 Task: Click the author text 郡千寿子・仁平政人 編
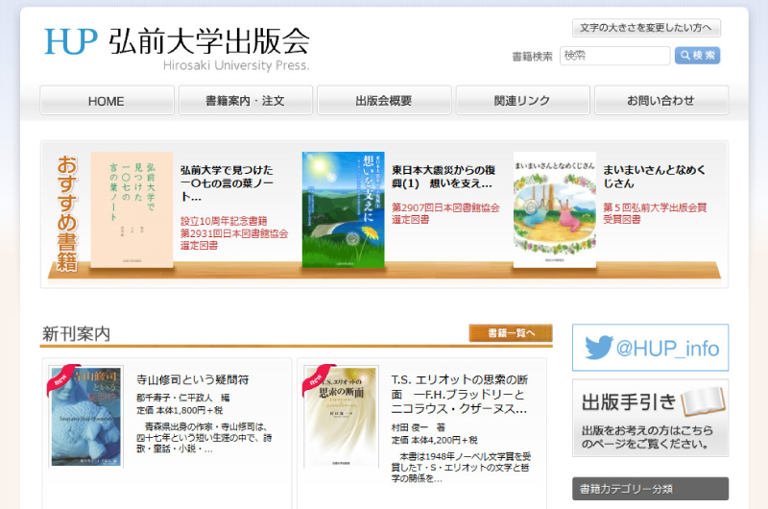[182, 398]
